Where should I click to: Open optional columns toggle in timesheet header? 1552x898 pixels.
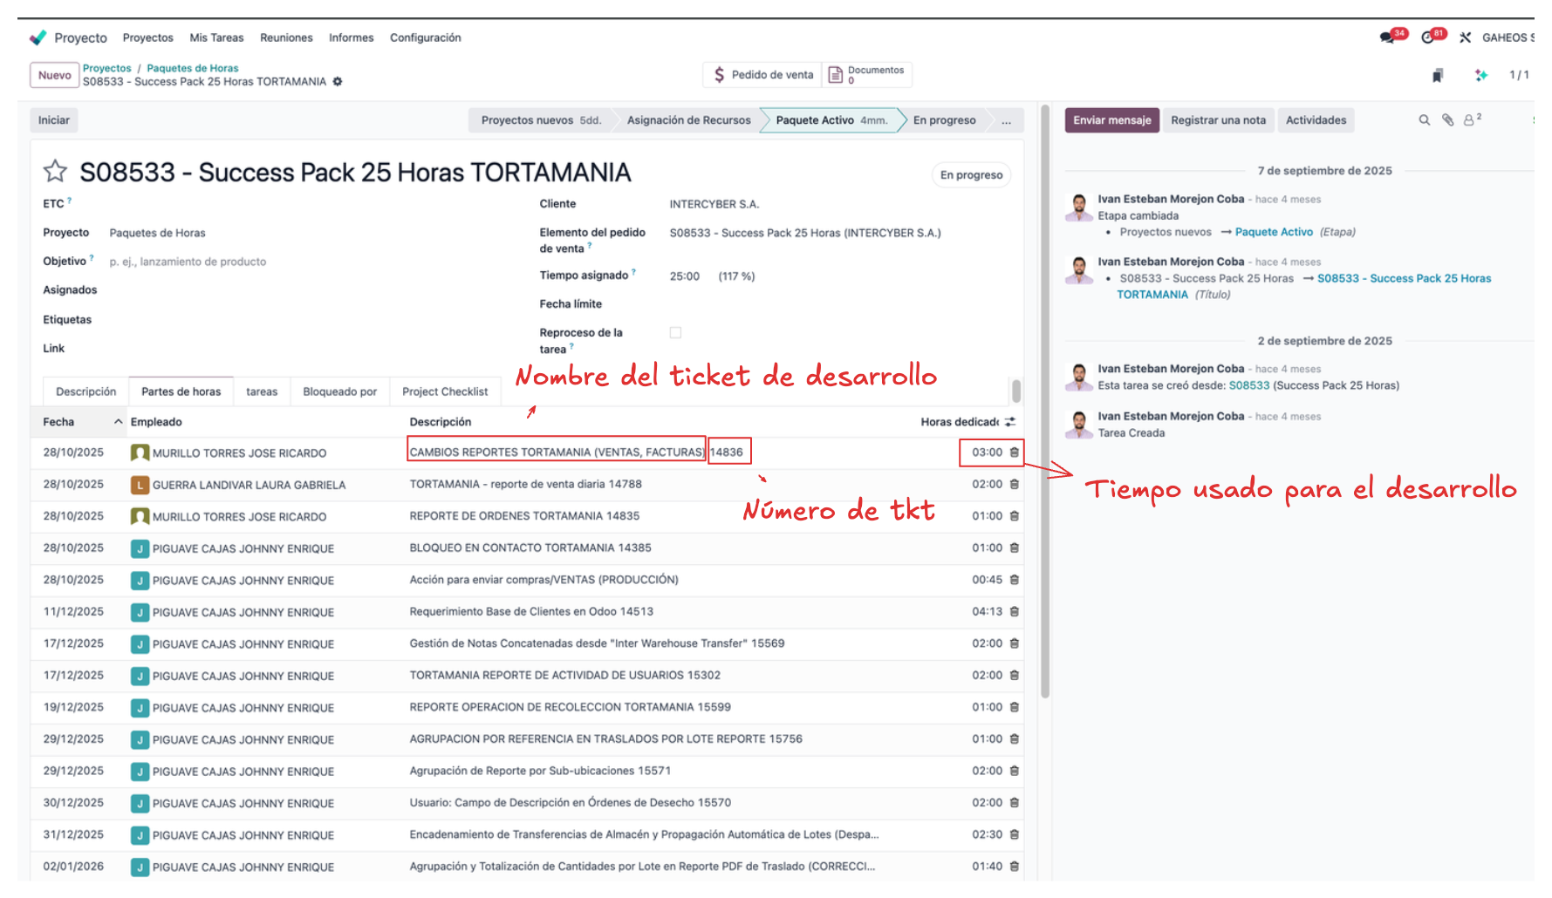[1010, 422]
